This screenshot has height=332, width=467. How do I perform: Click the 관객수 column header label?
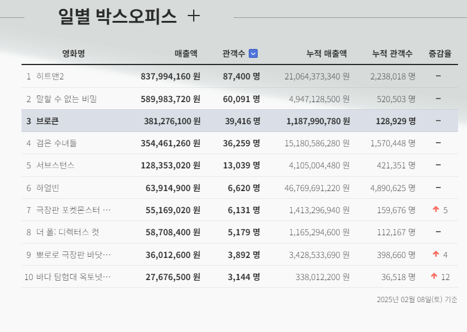pos(233,54)
